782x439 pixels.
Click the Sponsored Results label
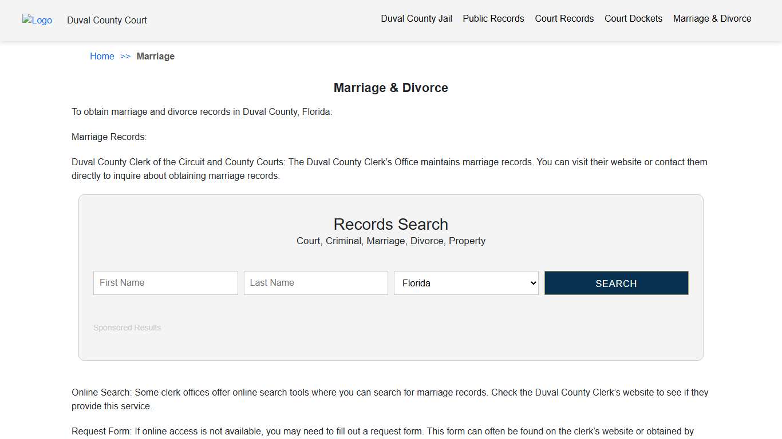tap(127, 328)
